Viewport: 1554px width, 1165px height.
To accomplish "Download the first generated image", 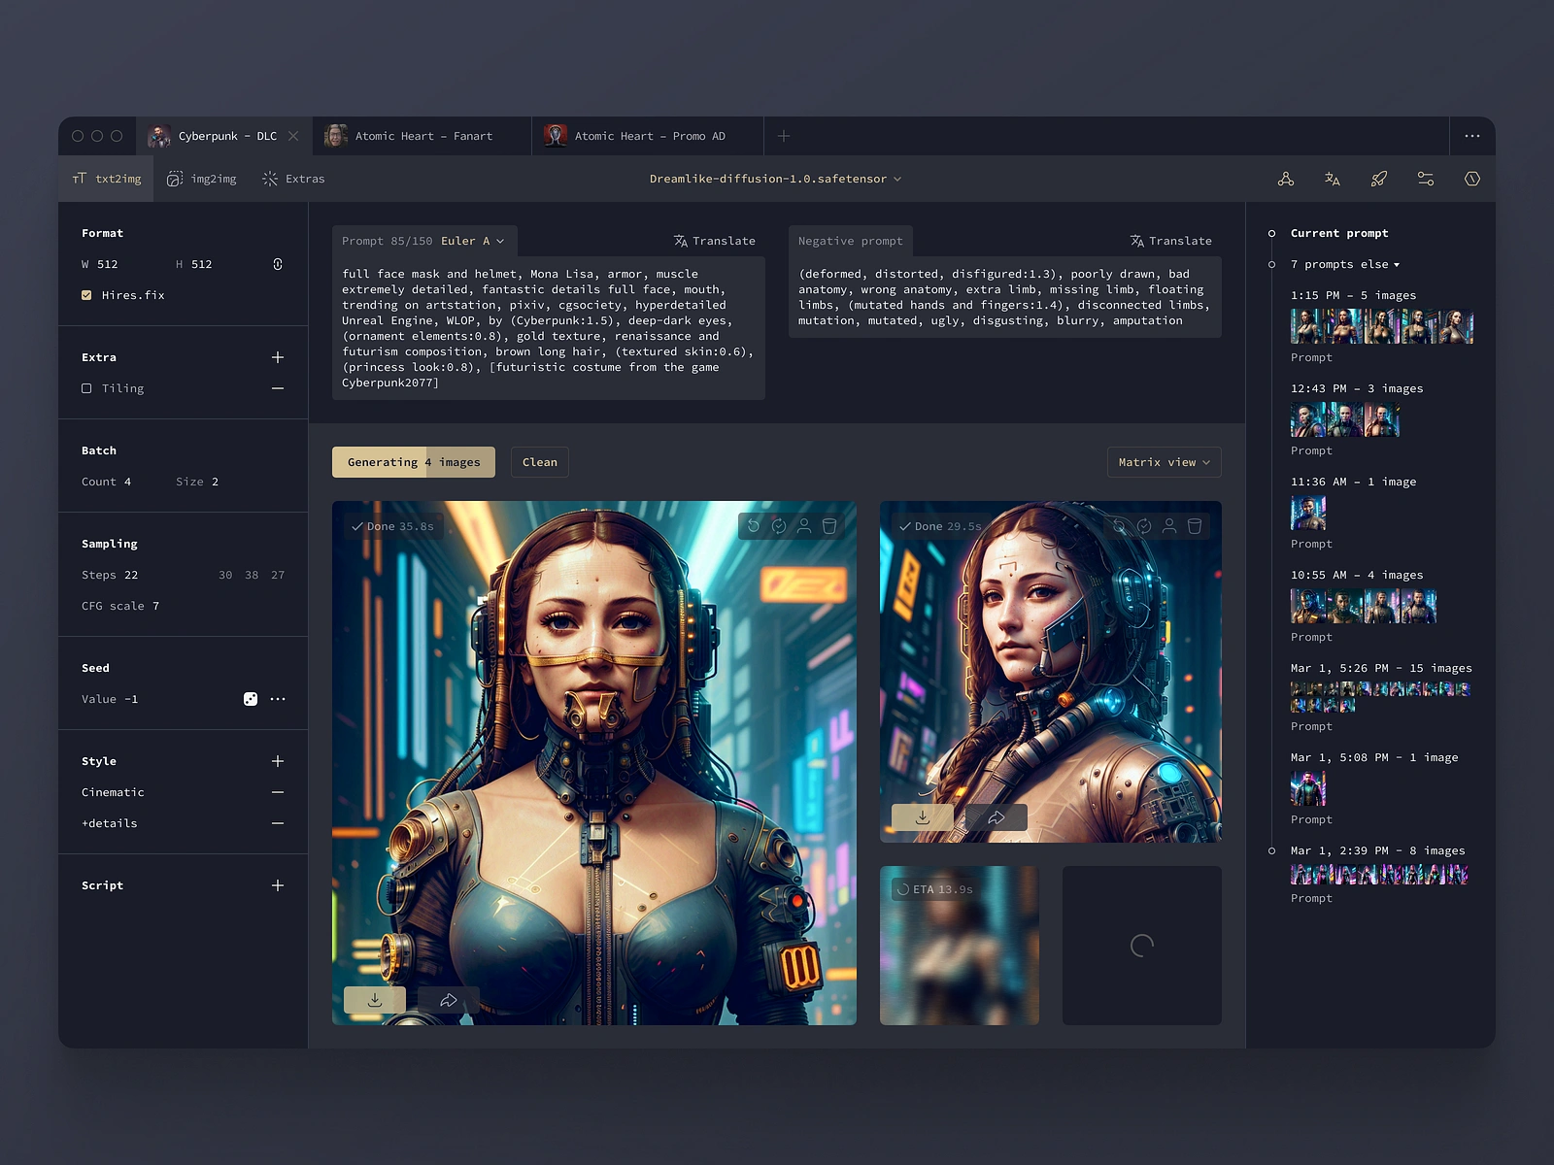I will (375, 999).
